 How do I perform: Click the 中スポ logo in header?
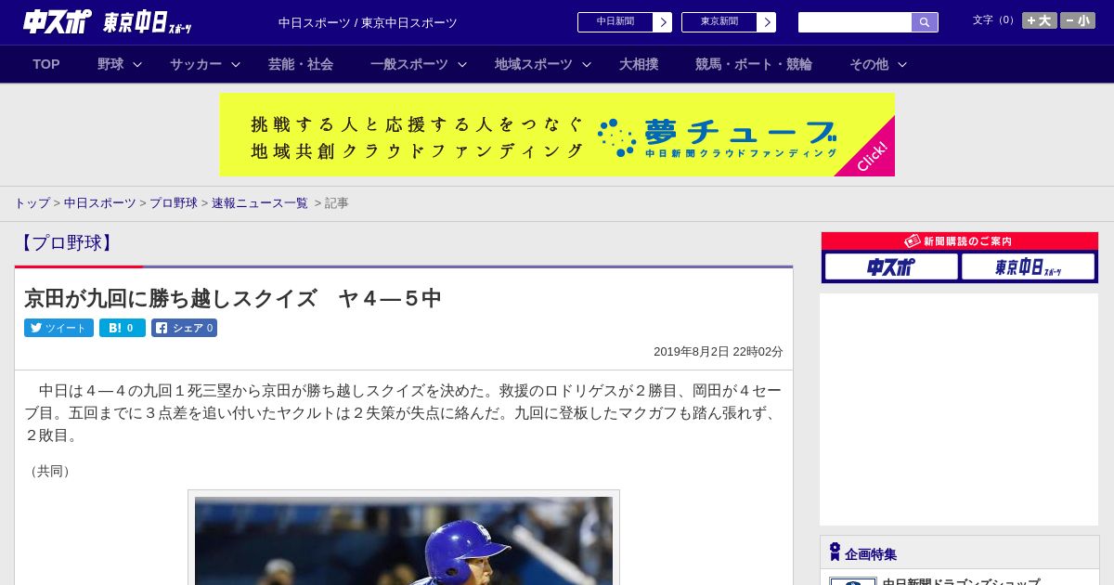tap(58, 22)
